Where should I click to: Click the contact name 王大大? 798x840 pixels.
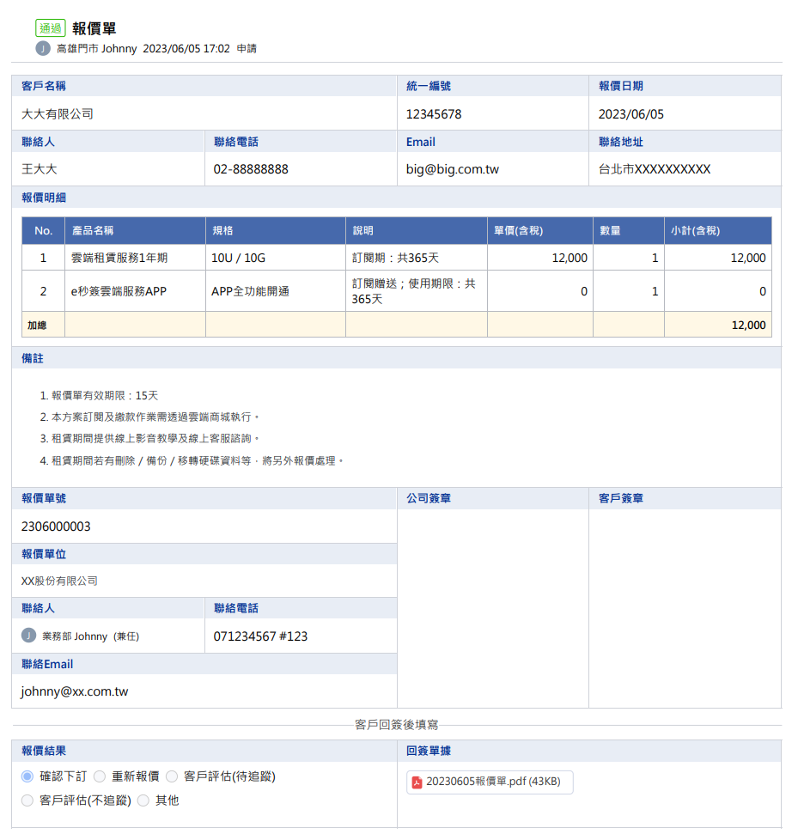tap(40, 169)
